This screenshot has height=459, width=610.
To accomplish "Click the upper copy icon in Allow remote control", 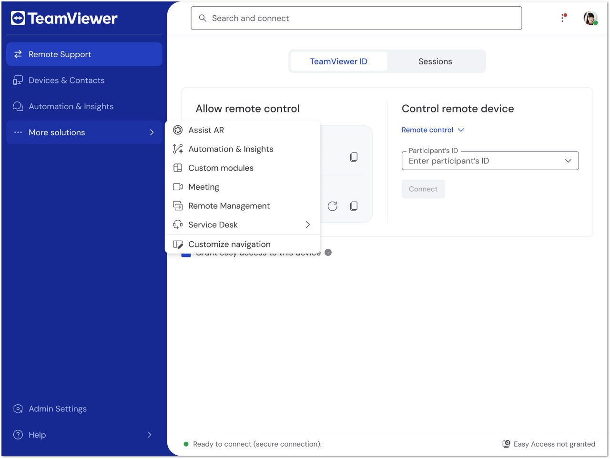I will (354, 157).
